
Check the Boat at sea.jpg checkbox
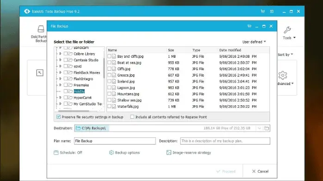(109, 62)
